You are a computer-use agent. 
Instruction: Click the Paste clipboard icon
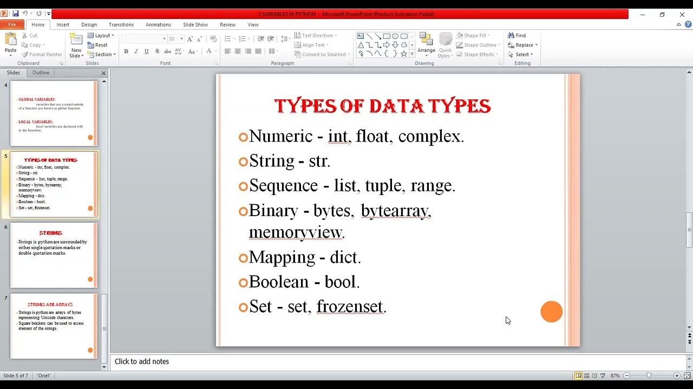pos(10,39)
